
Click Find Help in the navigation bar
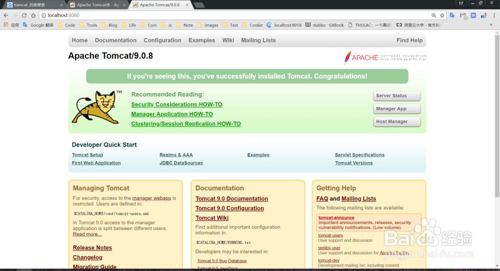409,40
